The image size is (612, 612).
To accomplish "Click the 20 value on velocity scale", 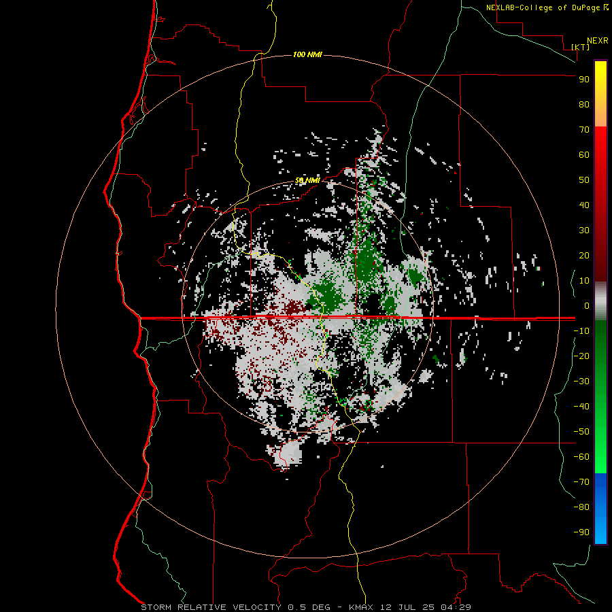I will tap(584, 256).
